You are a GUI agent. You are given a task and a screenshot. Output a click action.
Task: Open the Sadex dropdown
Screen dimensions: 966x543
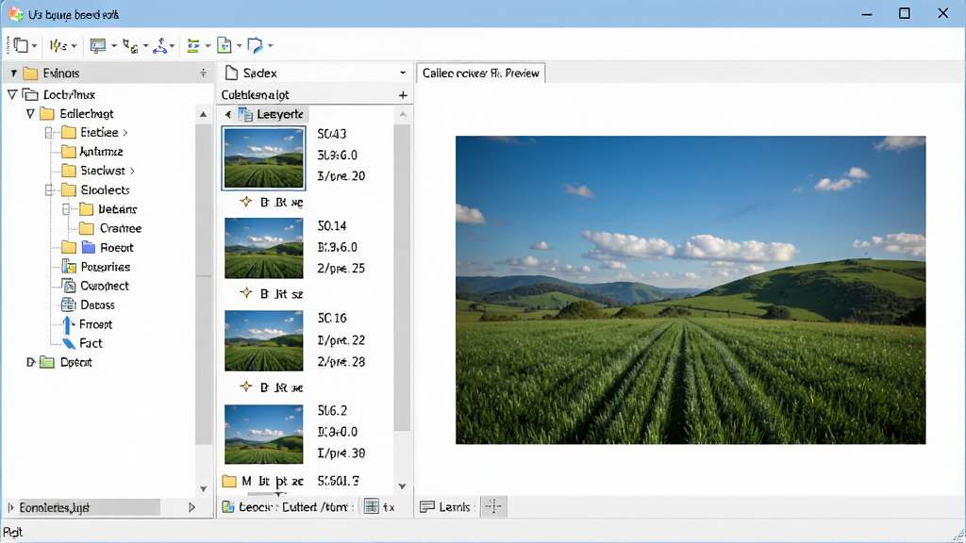click(x=403, y=74)
